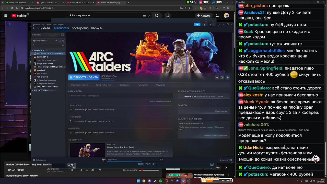
Task: Open ARC Raiders game settings gear
Action: coord(217,77)
